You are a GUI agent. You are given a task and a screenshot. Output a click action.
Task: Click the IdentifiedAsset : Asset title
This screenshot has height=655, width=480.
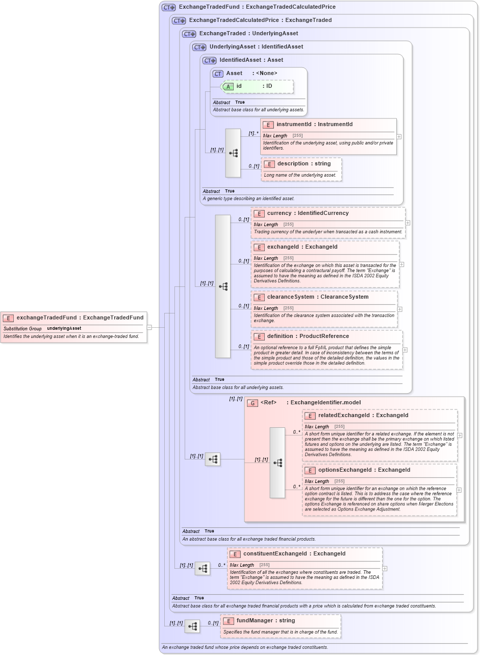point(251,61)
